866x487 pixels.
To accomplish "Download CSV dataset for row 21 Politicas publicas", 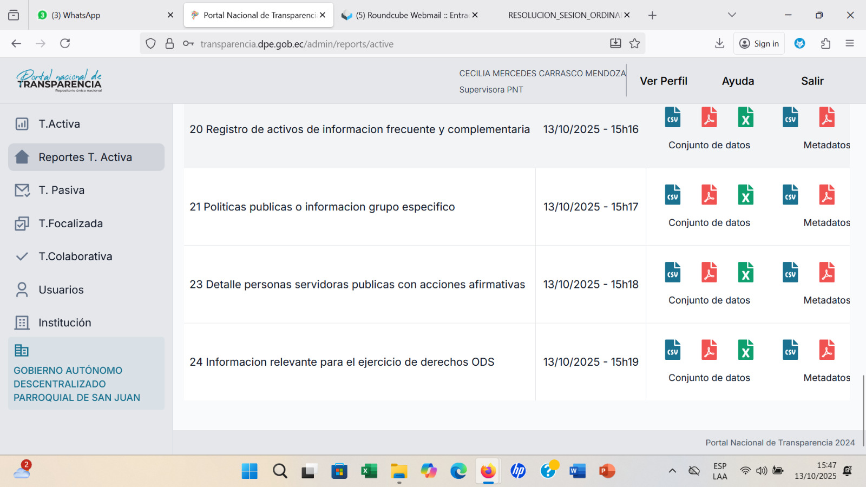I will [672, 195].
